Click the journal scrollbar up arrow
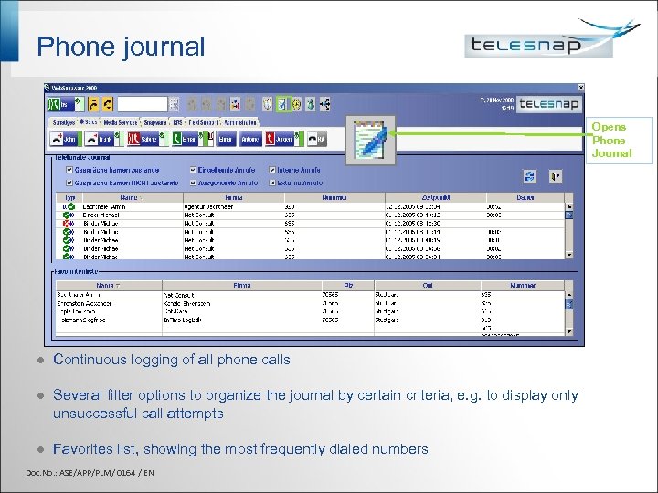 click(569, 206)
